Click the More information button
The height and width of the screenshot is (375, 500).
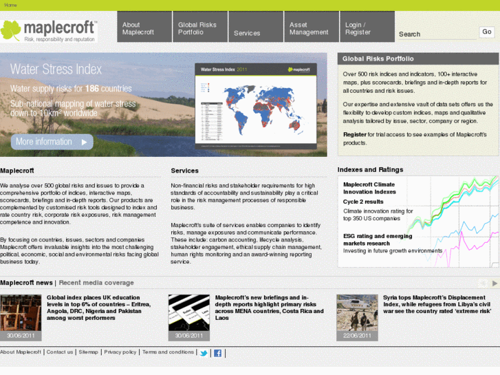click(52, 142)
